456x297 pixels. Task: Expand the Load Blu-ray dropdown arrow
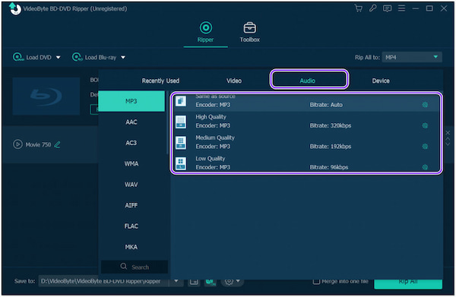123,57
